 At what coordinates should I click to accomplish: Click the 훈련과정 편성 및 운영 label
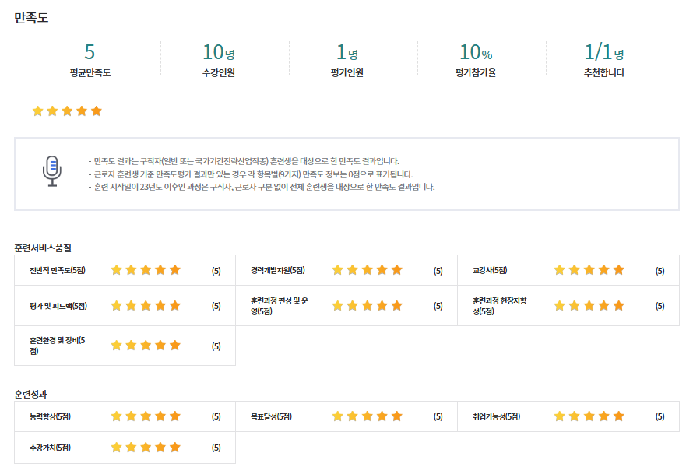280,306
